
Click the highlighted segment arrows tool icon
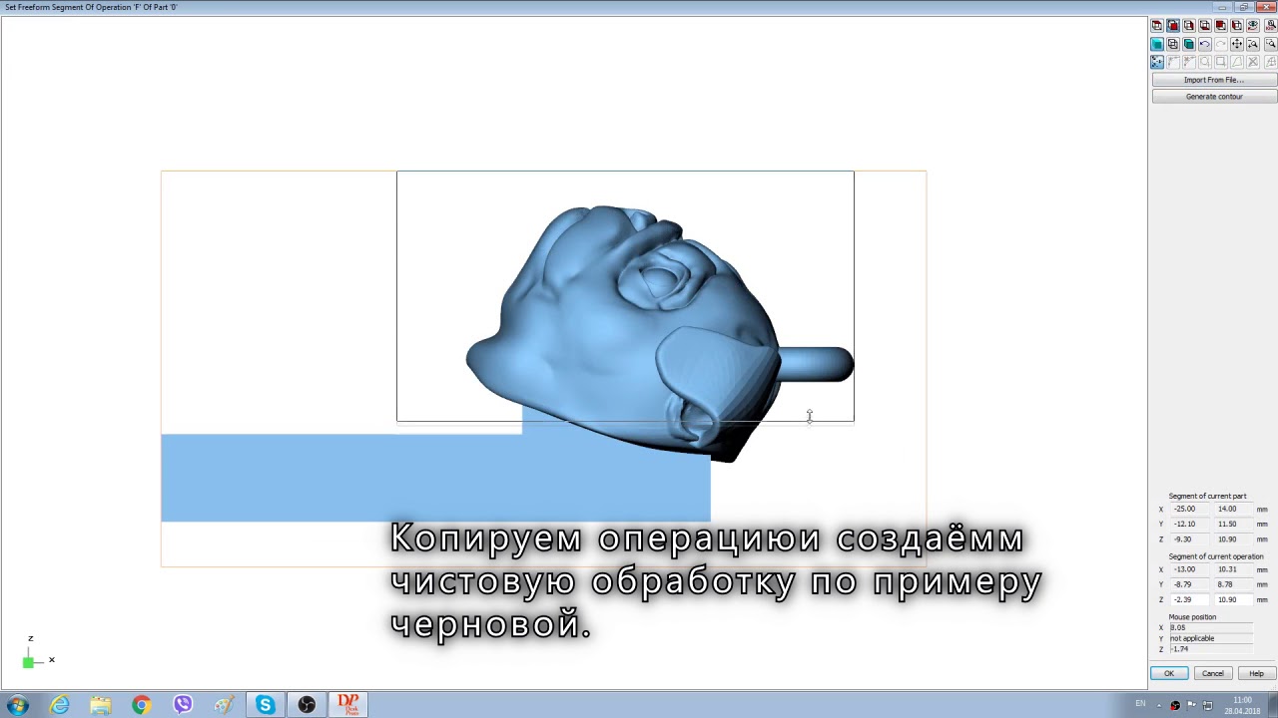click(1157, 62)
